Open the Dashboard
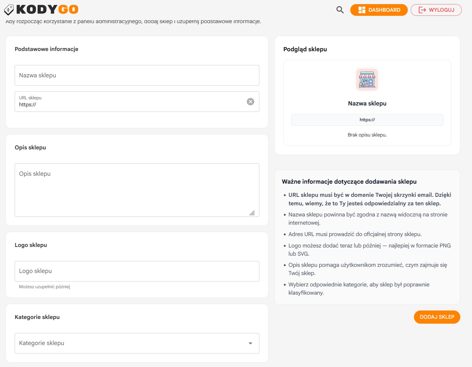 pos(379,10)
